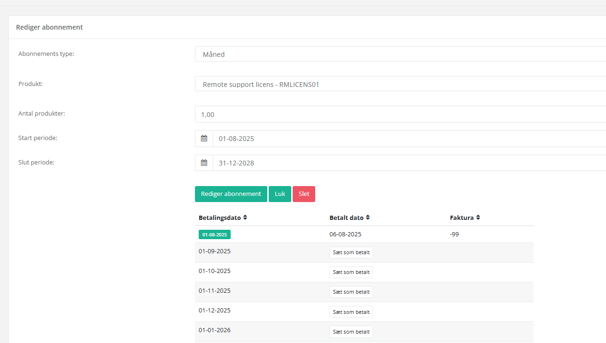Sort by Faktura column arrows
606x343 pixels.
pyautogui.click(x=478, y=218)
